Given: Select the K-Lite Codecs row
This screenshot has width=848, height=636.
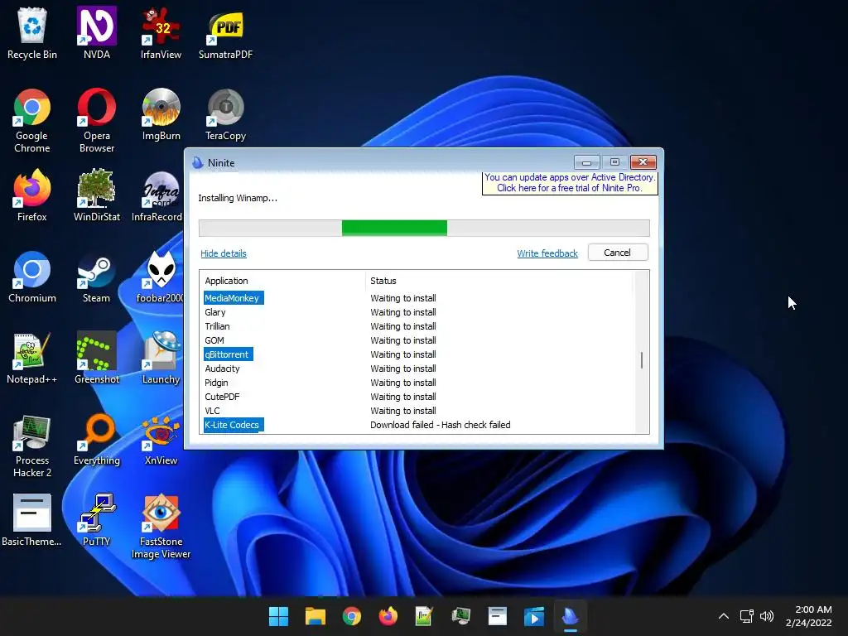Looking at the screenshot, I should pos(416,425).
